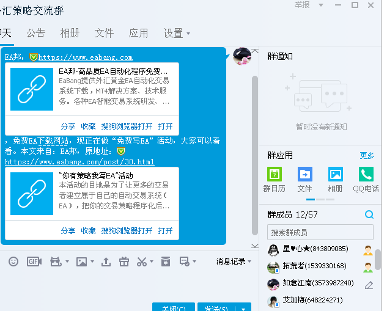Click the admin badge beside 拓荒者
Viewport: 387px width, 311px height.
point(368,268)
